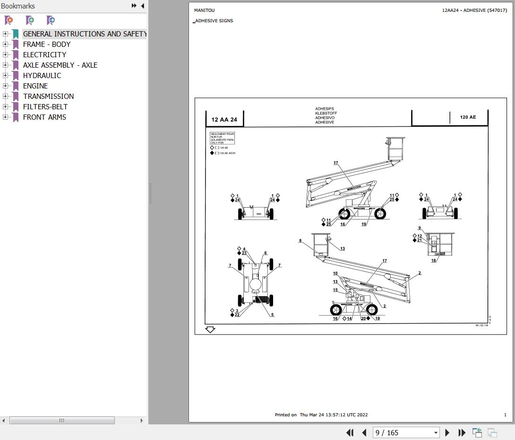This screenshot has width=515, height=440.
Task: Click the bookmark icon beside ELECTRICITY
Action: 16,54
